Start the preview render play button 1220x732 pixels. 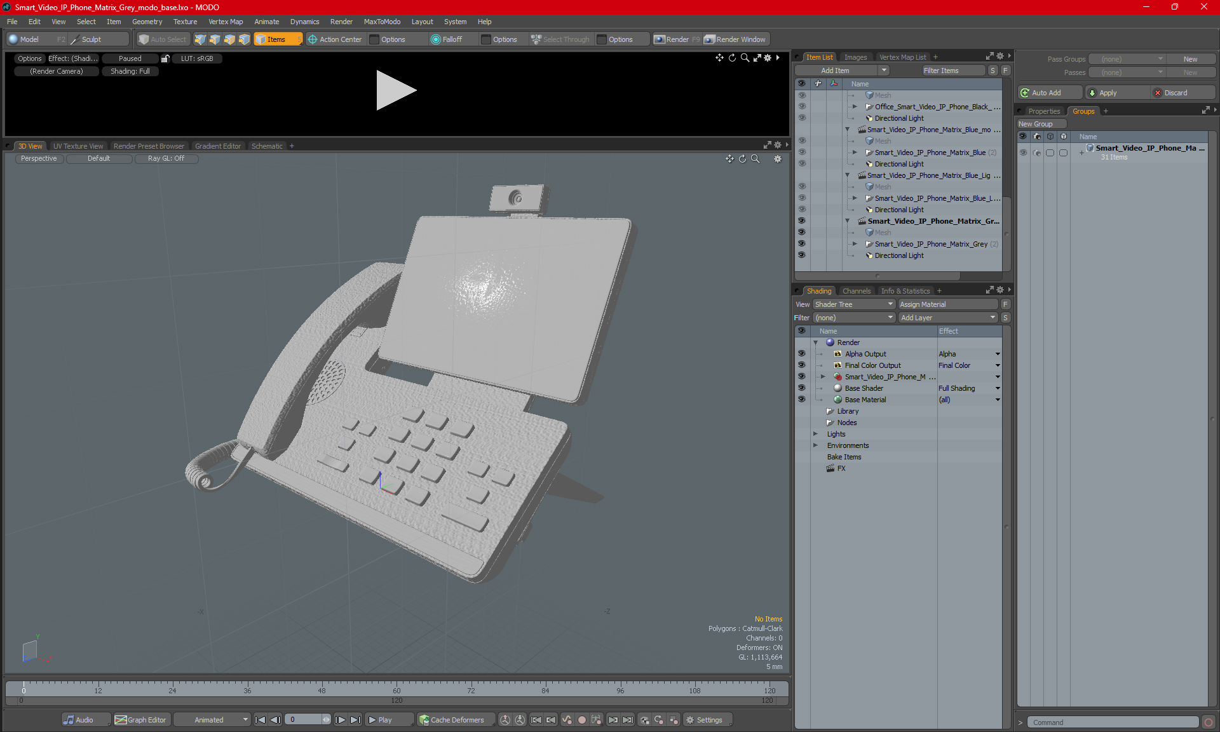click(395, 90)
